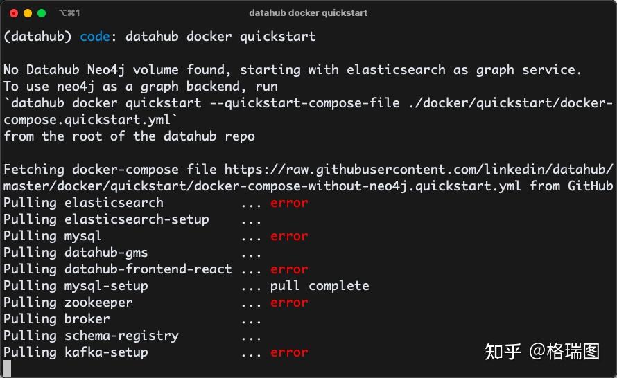Click the '--quickstart-compose-file' flag in suggested command
The height and width of the screenshot is (378, 617).
click(300, 103)
